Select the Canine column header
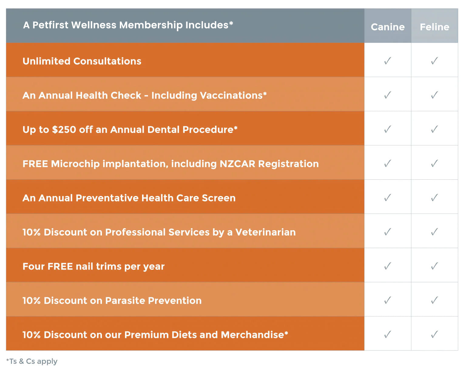 click(388, 27)
